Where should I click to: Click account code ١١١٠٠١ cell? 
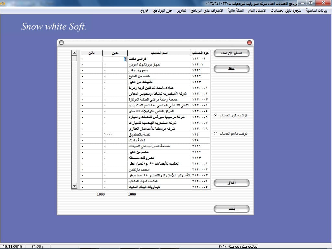pyautogui.click(x=200, y=59)
